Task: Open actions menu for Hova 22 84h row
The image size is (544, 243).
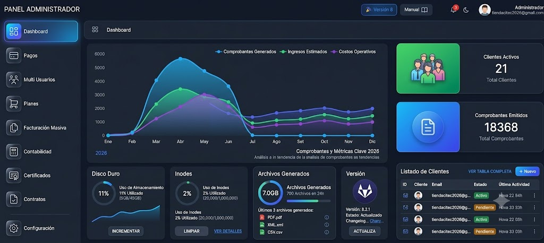Action: [x=534, y=195]
